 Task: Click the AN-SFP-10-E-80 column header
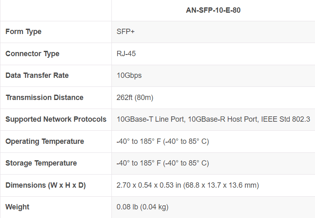[x=213, y=10]
